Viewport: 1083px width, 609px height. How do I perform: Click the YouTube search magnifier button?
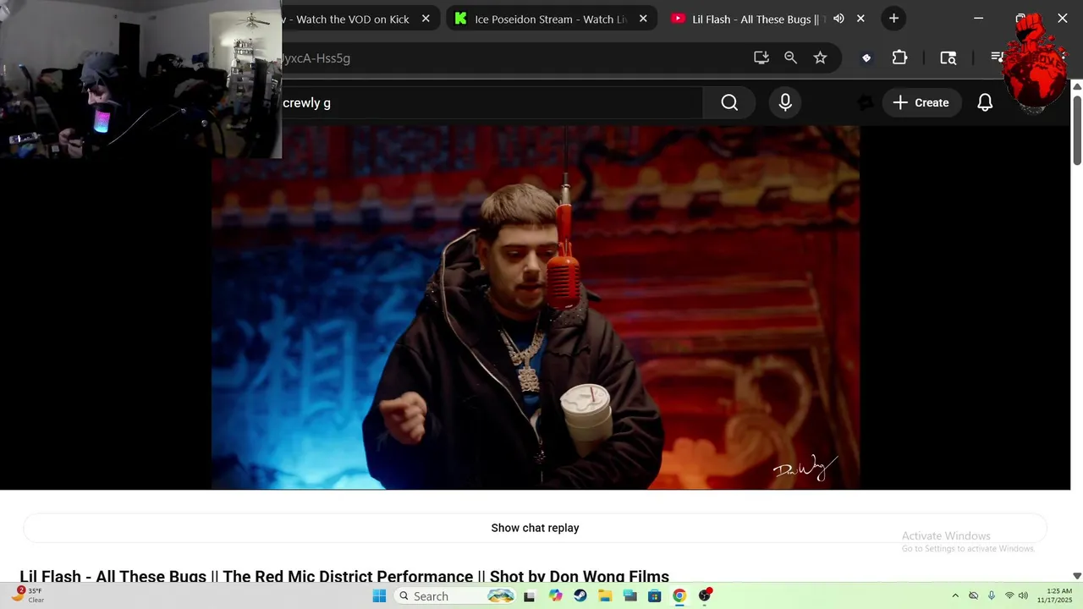pyautogui.click(x=729, y=102)
